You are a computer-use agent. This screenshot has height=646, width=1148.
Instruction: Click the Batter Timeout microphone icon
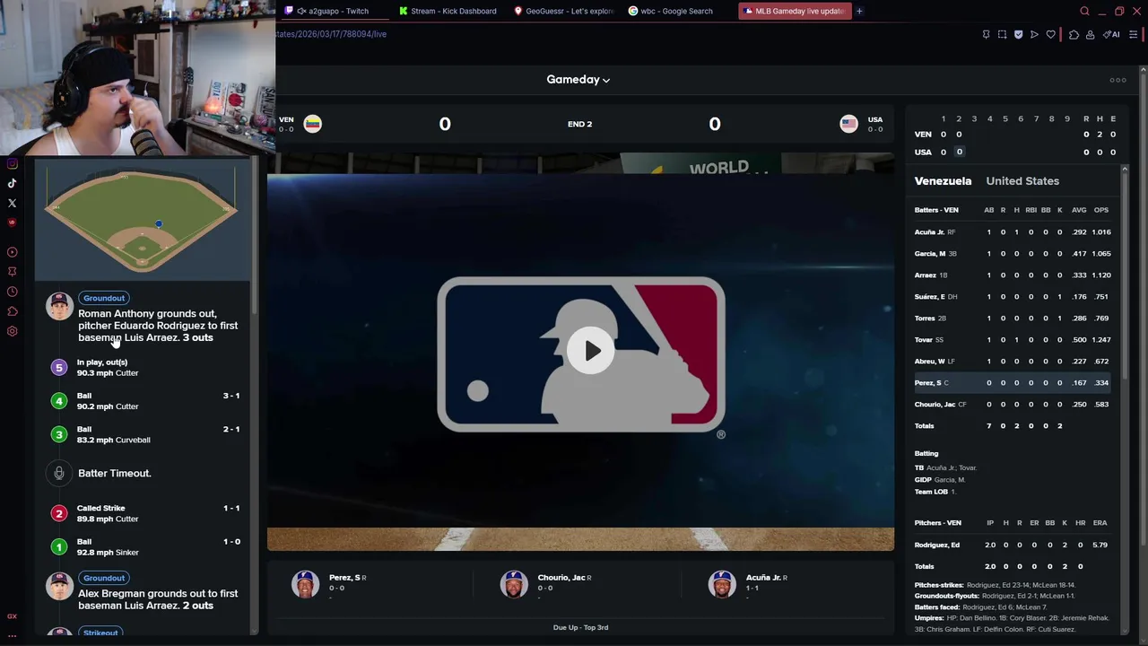tap(59, 473)
